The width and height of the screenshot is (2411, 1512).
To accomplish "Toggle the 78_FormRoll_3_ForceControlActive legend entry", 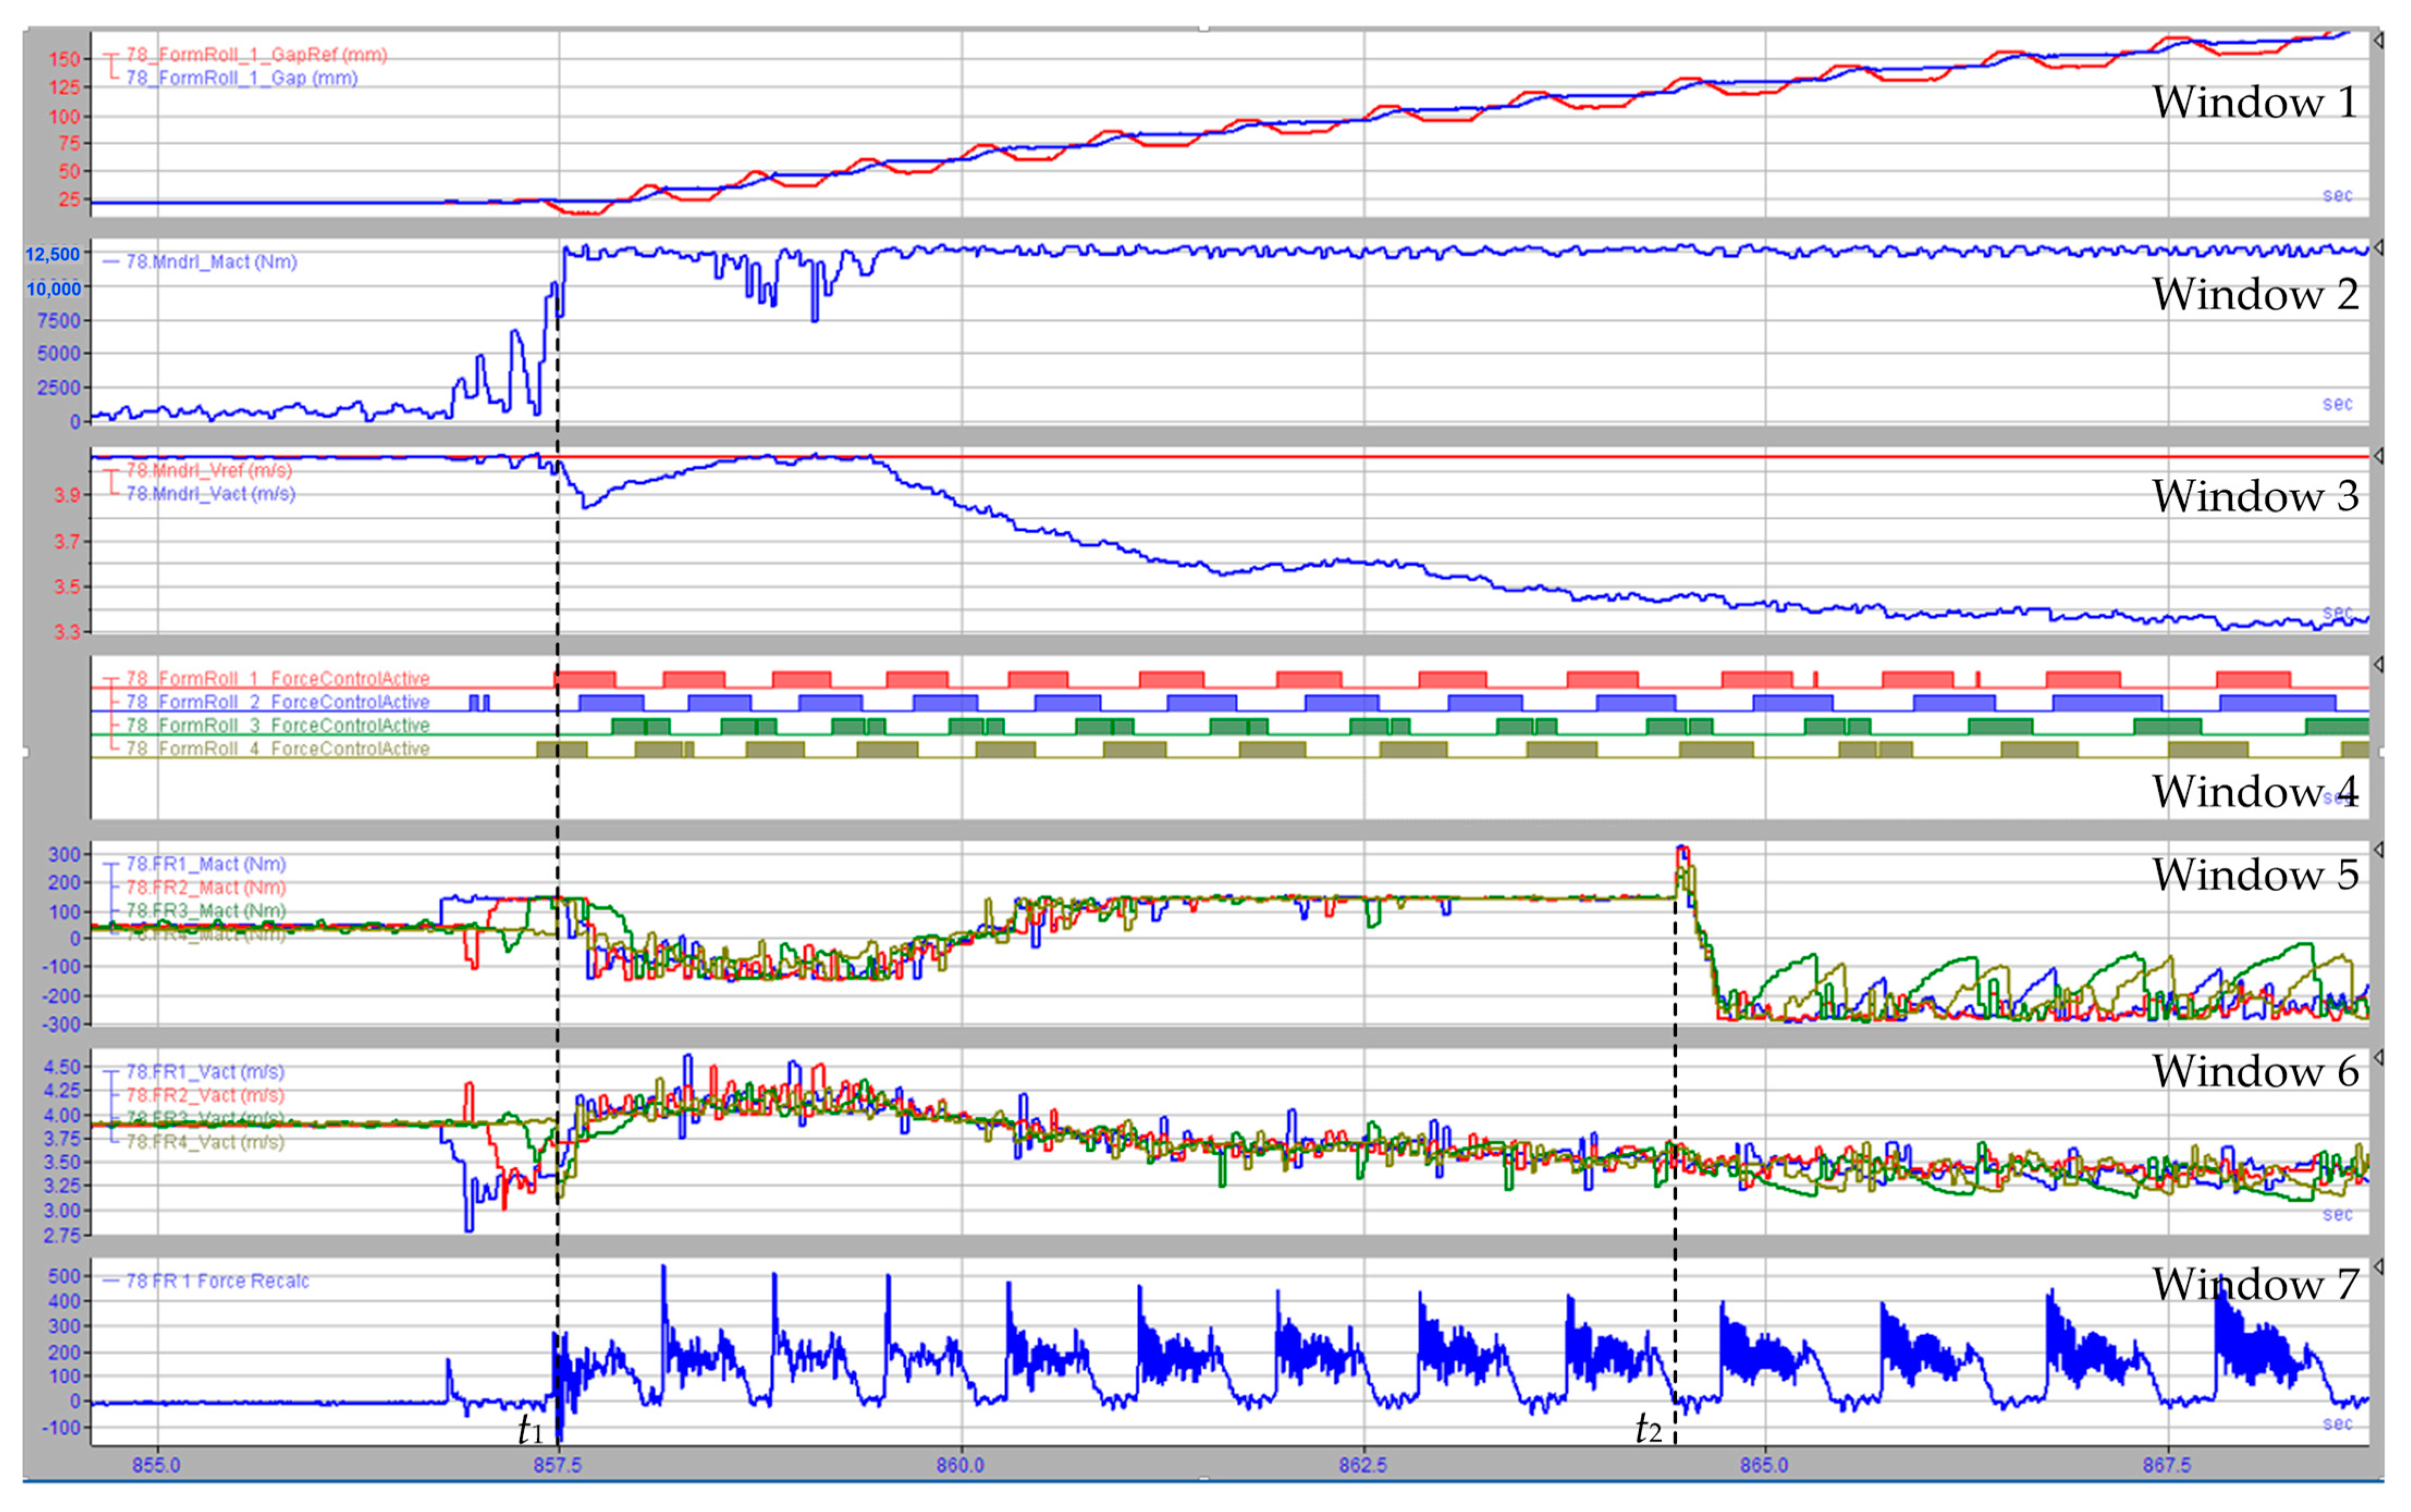I will (277, 725).
